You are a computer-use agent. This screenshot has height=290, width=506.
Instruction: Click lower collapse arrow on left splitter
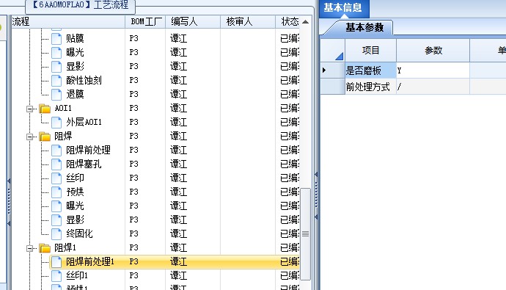click(x=9, y=223)
